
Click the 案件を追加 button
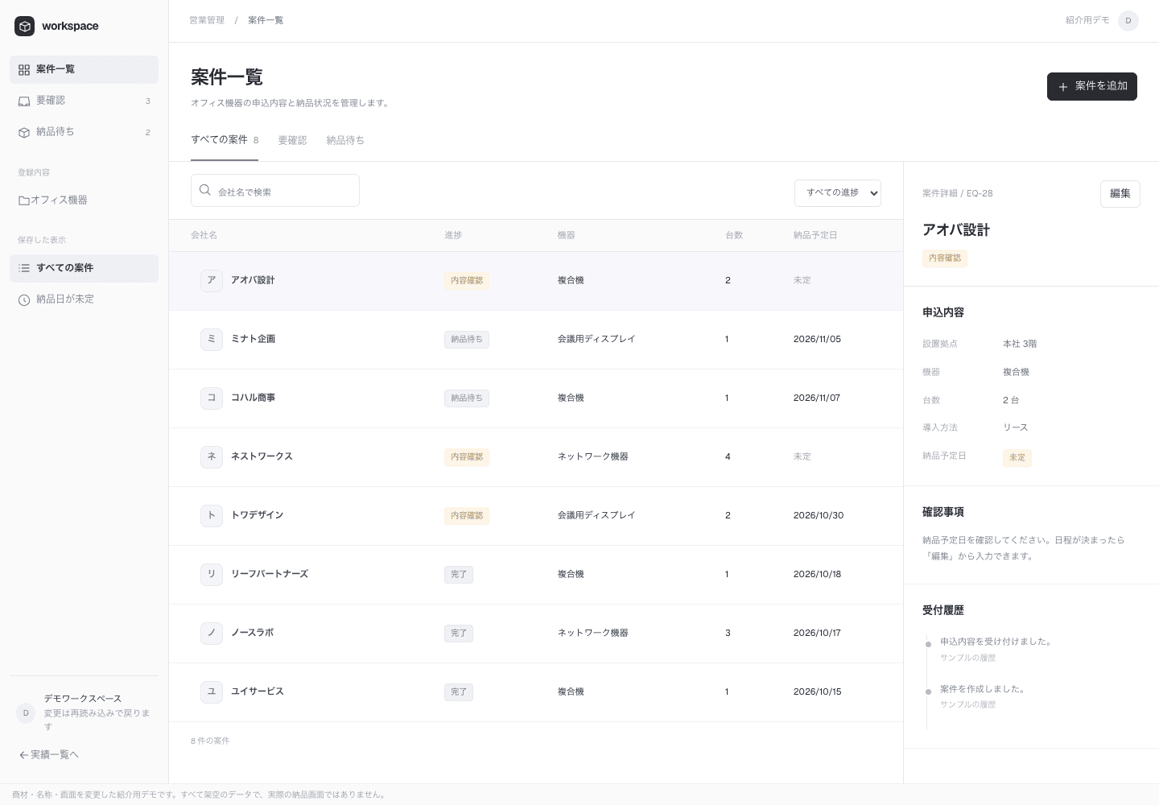pos(1092,86)
